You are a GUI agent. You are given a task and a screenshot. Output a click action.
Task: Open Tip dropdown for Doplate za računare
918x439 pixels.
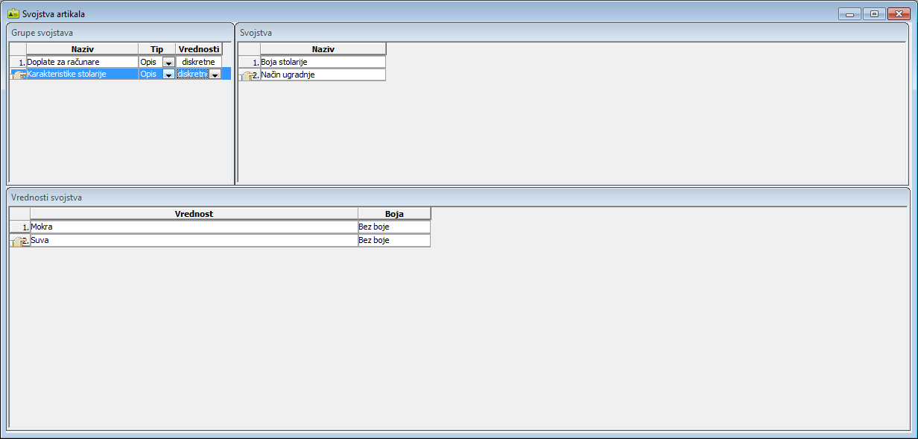pos(168,63)
